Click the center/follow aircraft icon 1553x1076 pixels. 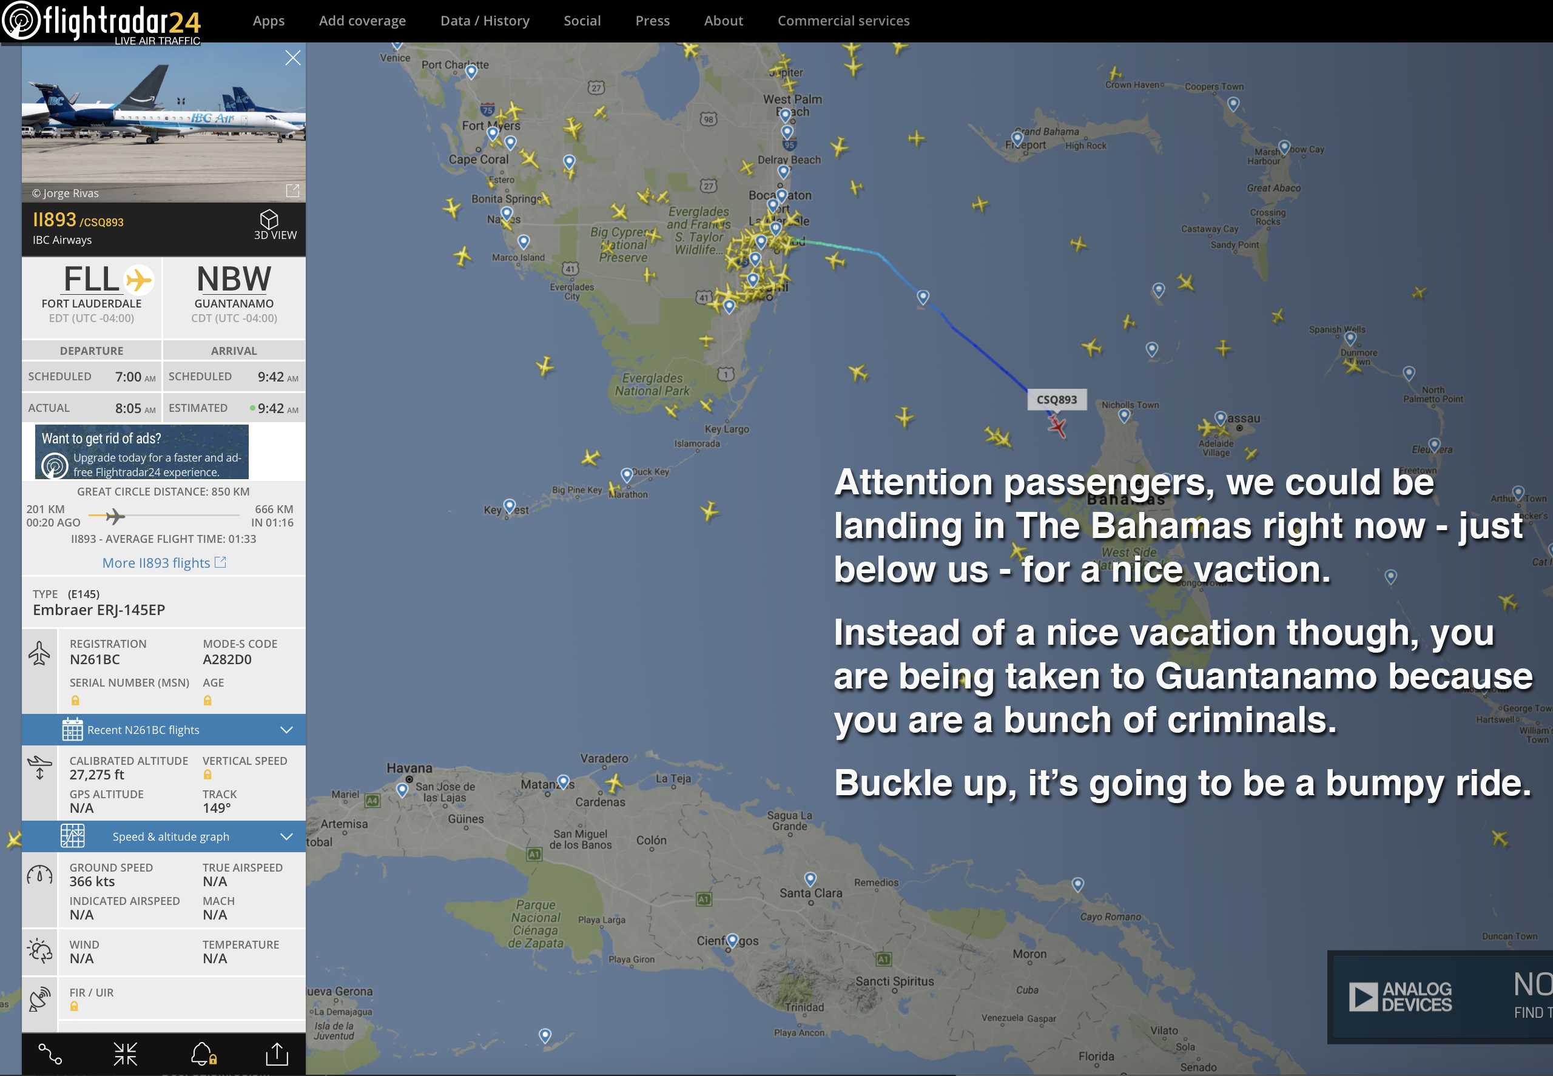pos(126,1054)
